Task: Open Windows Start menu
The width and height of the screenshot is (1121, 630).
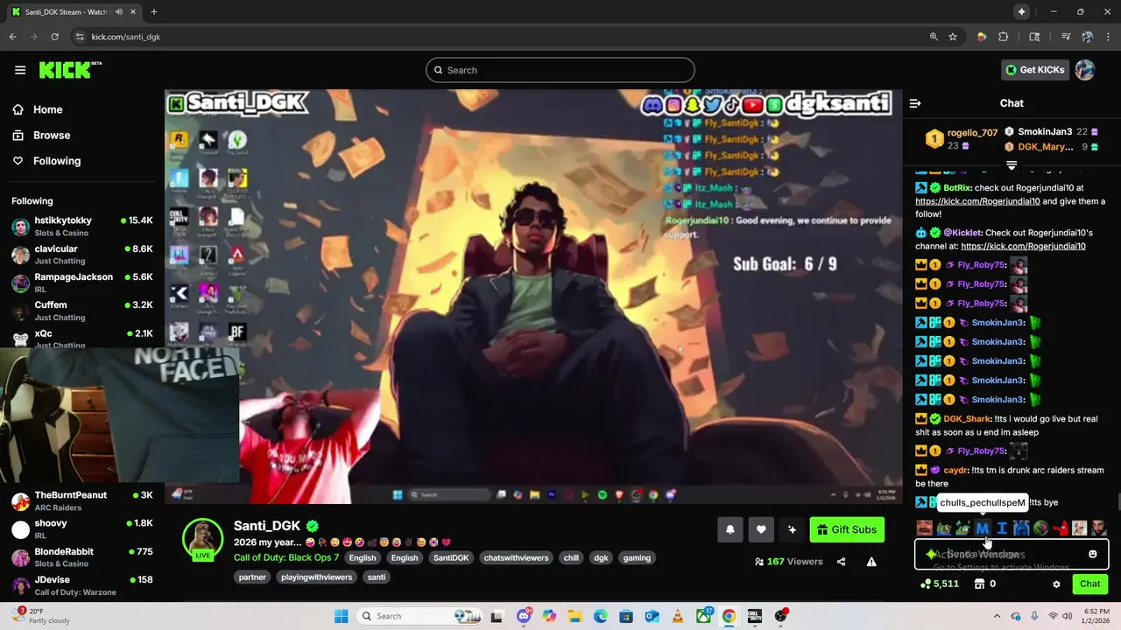Action: pos(341,616)
